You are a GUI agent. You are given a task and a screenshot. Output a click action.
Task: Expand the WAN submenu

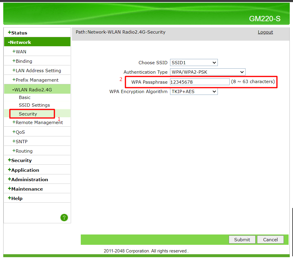[x=21, y=52]
